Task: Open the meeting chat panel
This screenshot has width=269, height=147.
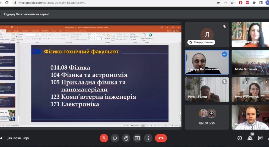Action: 260,138
